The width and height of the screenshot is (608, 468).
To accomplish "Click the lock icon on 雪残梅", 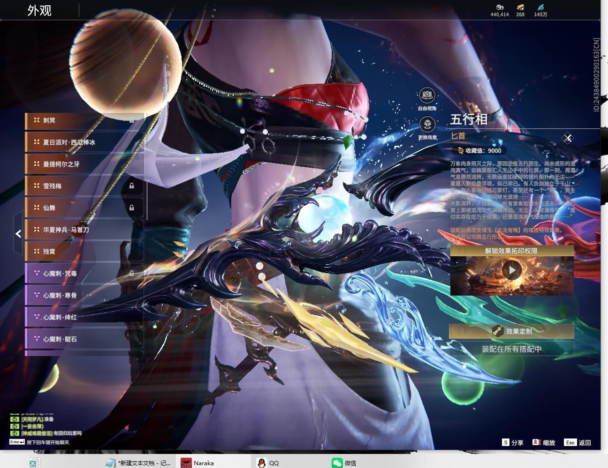I will click(132, 186).
